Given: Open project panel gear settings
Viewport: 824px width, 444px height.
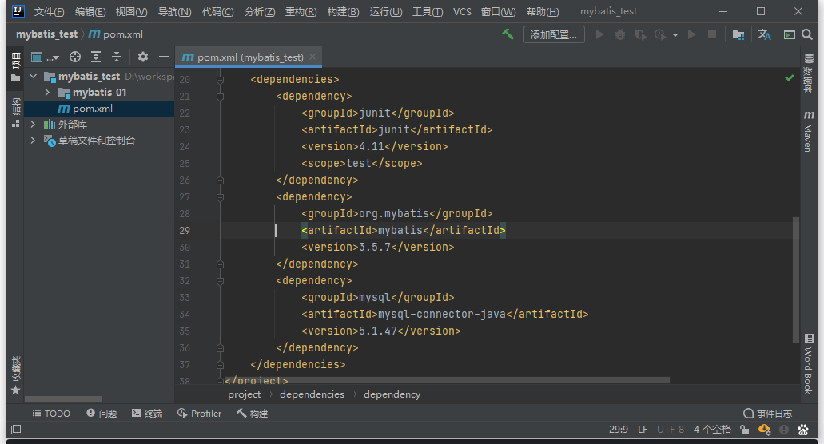Looking at the screenshot, I should [143, 57].
